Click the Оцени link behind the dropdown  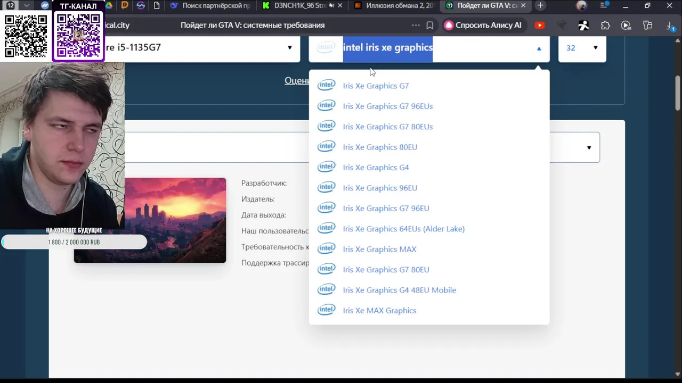(x=296, y=80)
